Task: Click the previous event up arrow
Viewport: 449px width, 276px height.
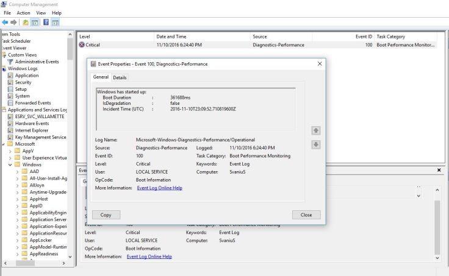Action: (316, 131)
